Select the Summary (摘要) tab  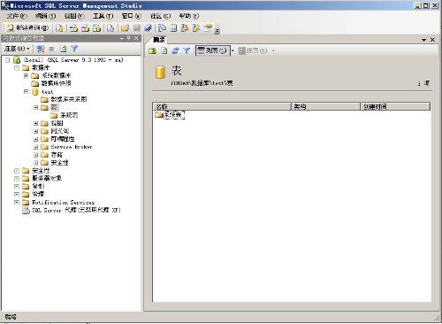click(x=159, y=40)
